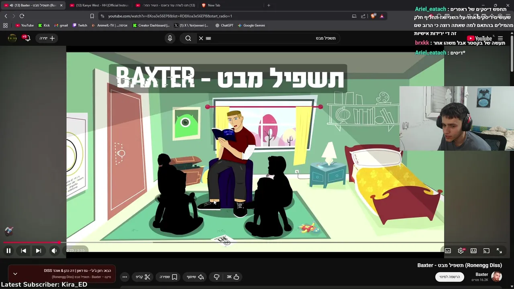The height and width of the screenshot is (289, 514).
Task: Open YouTube account avatar menu
Action: [12, 38]
